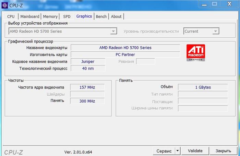Click the empty Ширина шины памяти field

pyautogui.click(x=203, y=108)
